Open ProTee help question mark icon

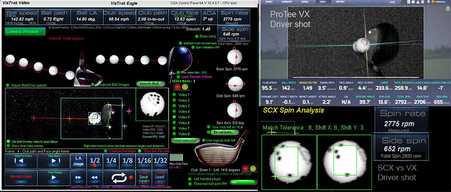413,2
